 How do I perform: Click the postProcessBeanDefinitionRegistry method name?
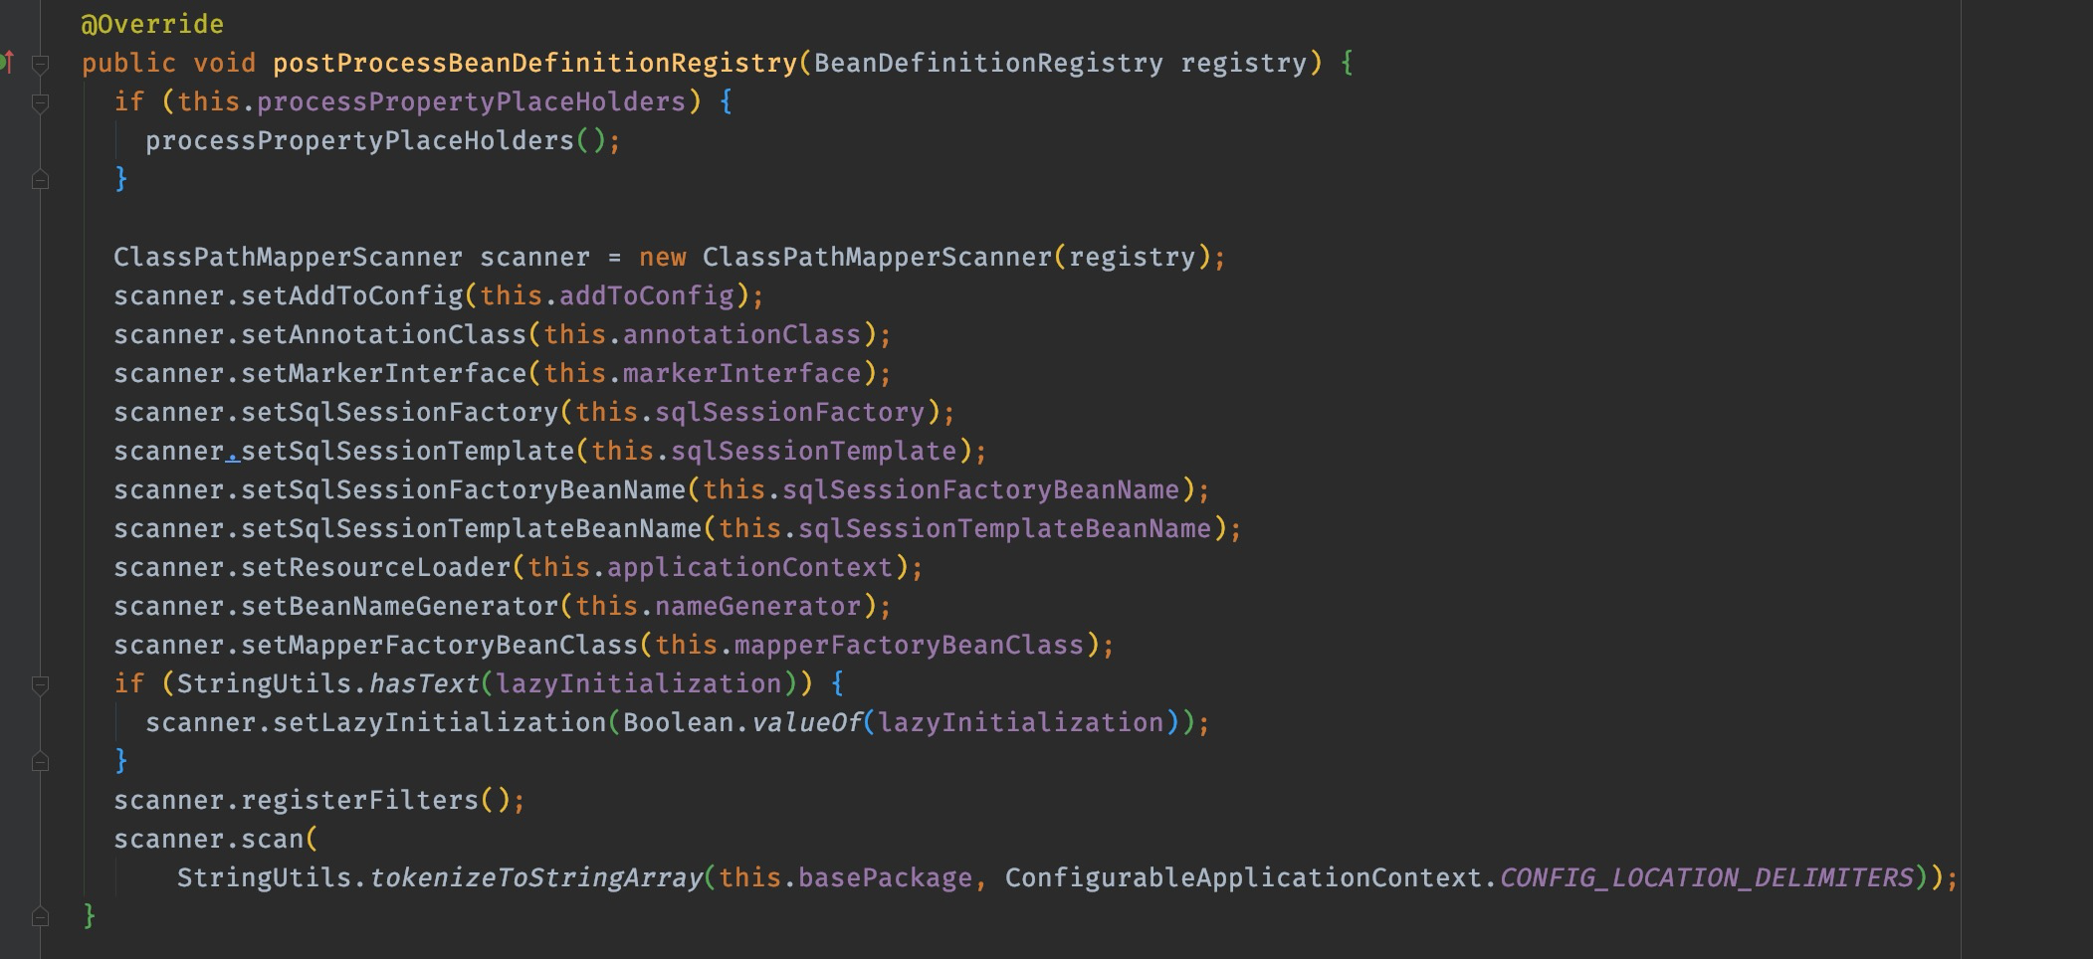point(535,63)
